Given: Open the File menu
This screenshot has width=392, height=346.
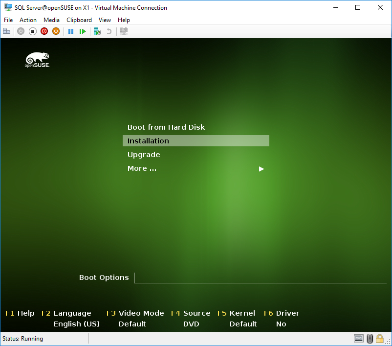Looking at the screenshot, I should click(x=8, y=20).
